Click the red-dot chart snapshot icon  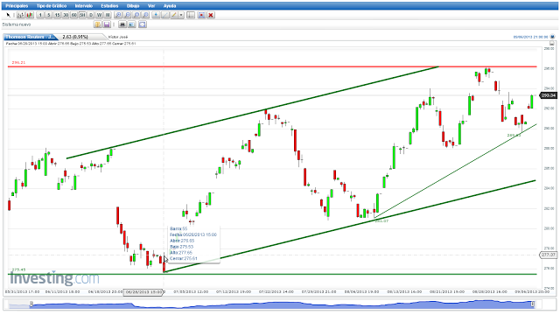(201, 15)
